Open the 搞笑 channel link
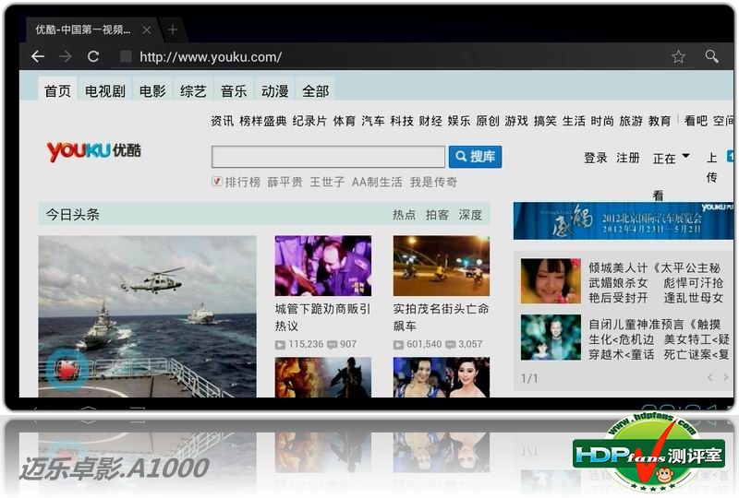Image resolution: width=739 pixels, height=498 pixels. (x=545, y=121)
